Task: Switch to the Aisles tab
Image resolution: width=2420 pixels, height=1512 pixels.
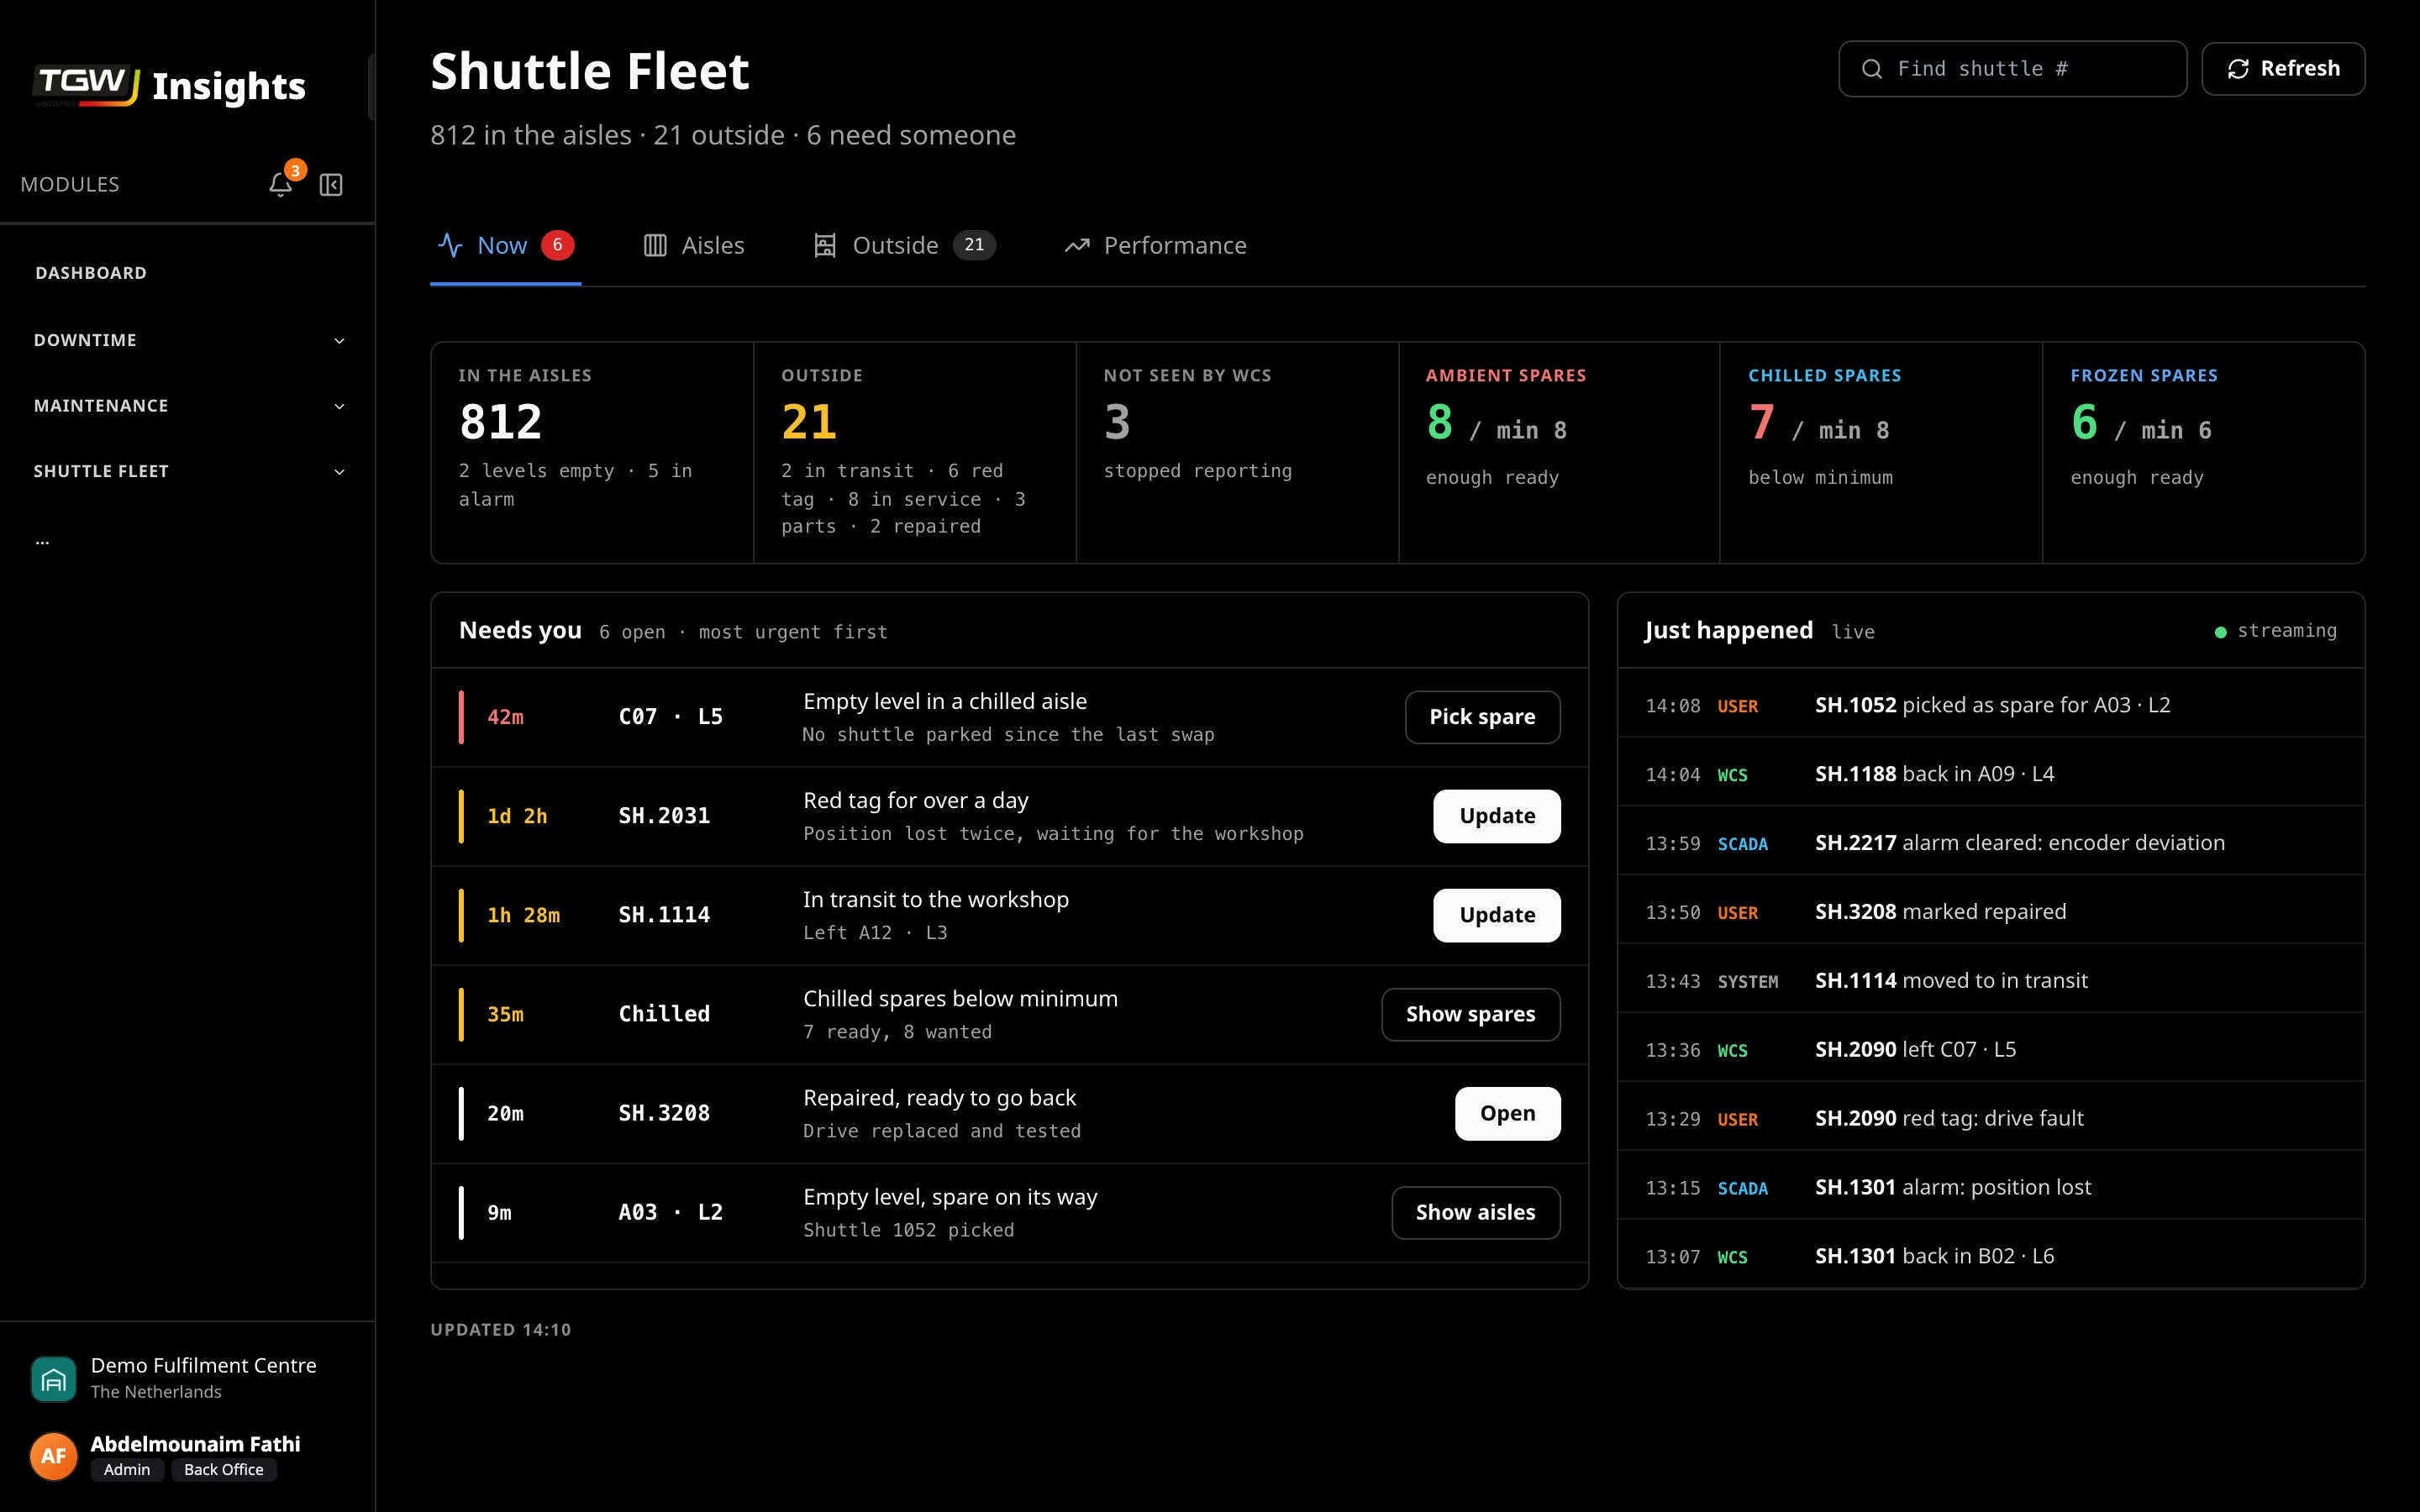Action: click(694, 245)
